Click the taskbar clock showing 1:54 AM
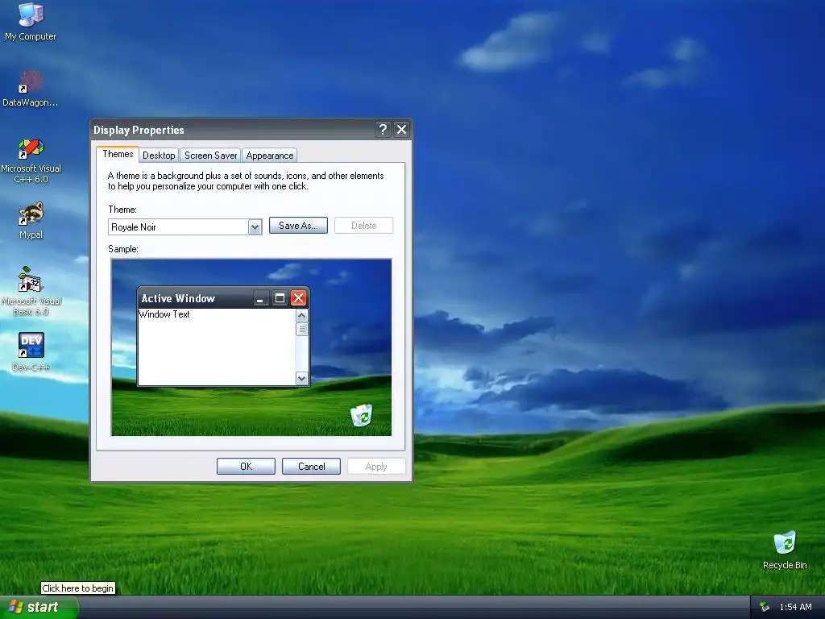Screen dimensions: 825x619 (795, 607)
